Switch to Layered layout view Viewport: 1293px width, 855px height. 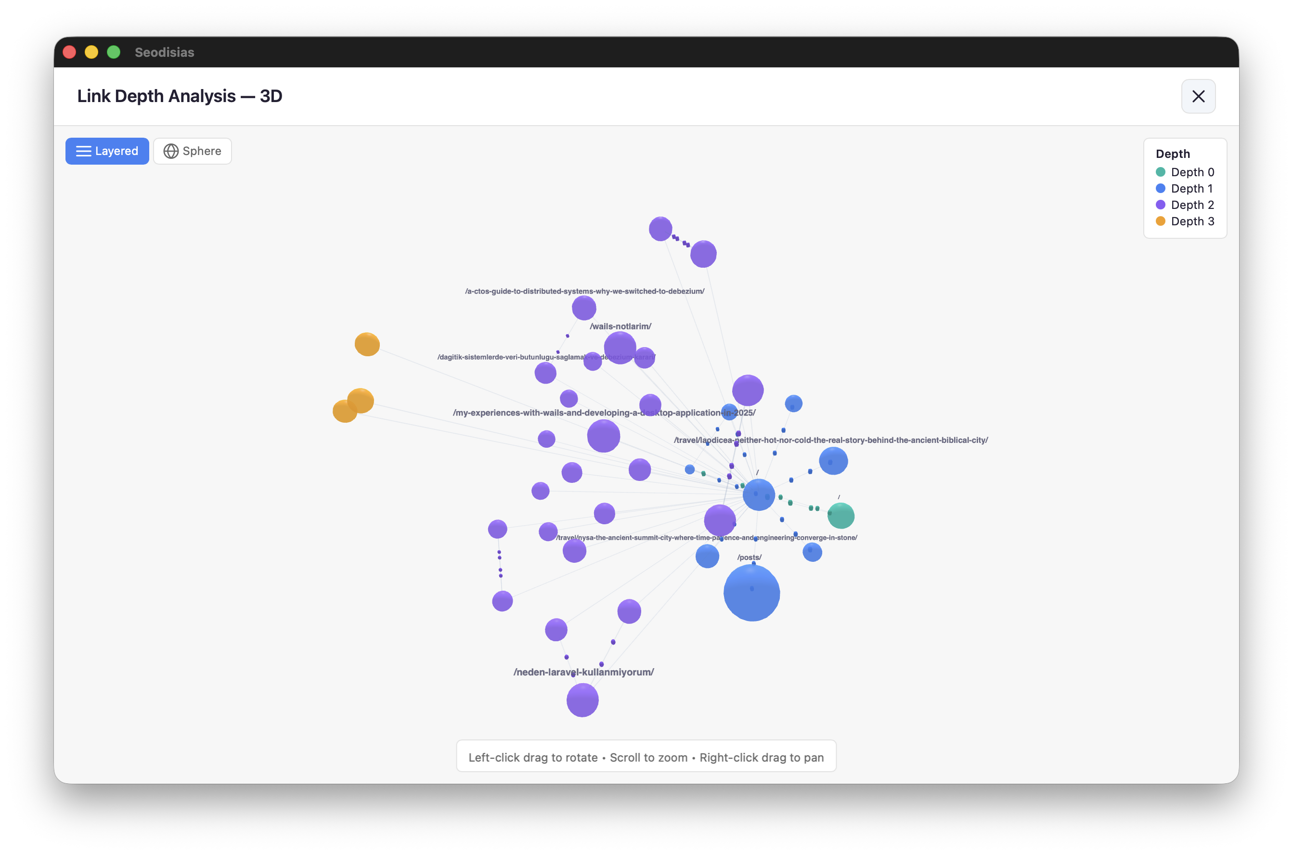point(107,151)
